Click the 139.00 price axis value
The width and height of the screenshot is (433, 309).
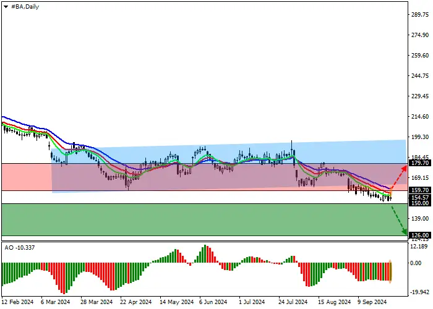pos(420,219)
